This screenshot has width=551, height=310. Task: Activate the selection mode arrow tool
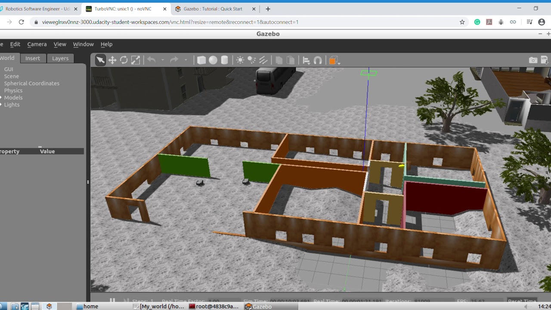pyautogui.click(x=100, y=60)
